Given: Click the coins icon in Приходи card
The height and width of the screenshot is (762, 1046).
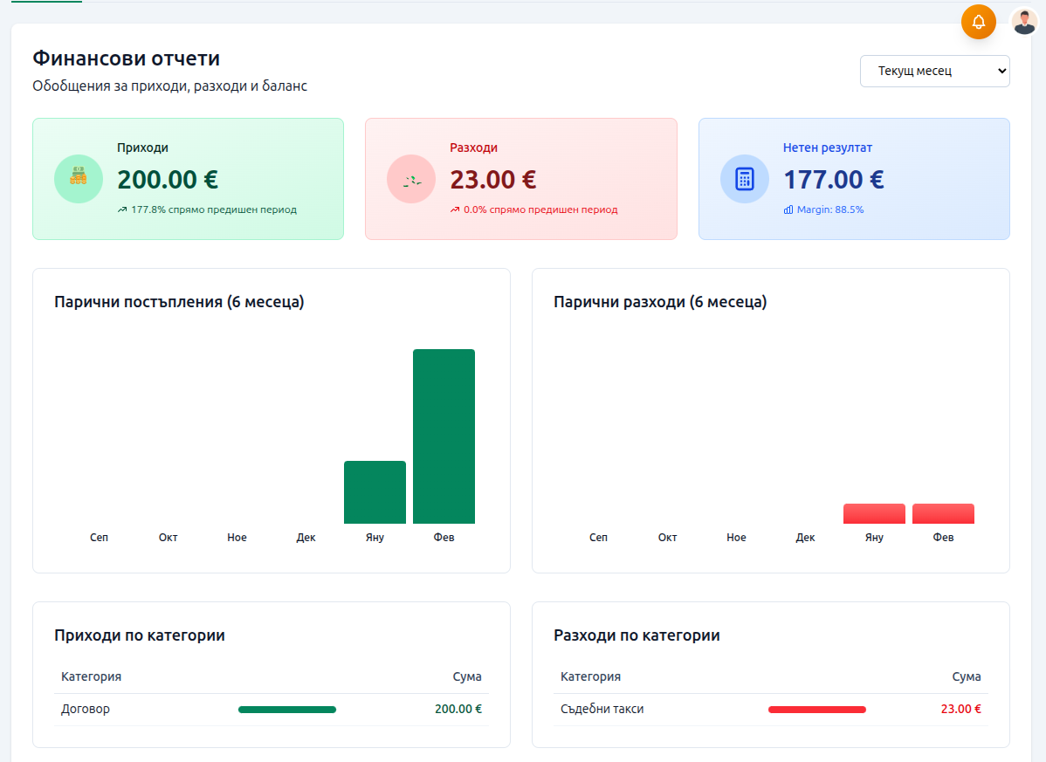Looking at the screenshot, I should click(79, 179).
